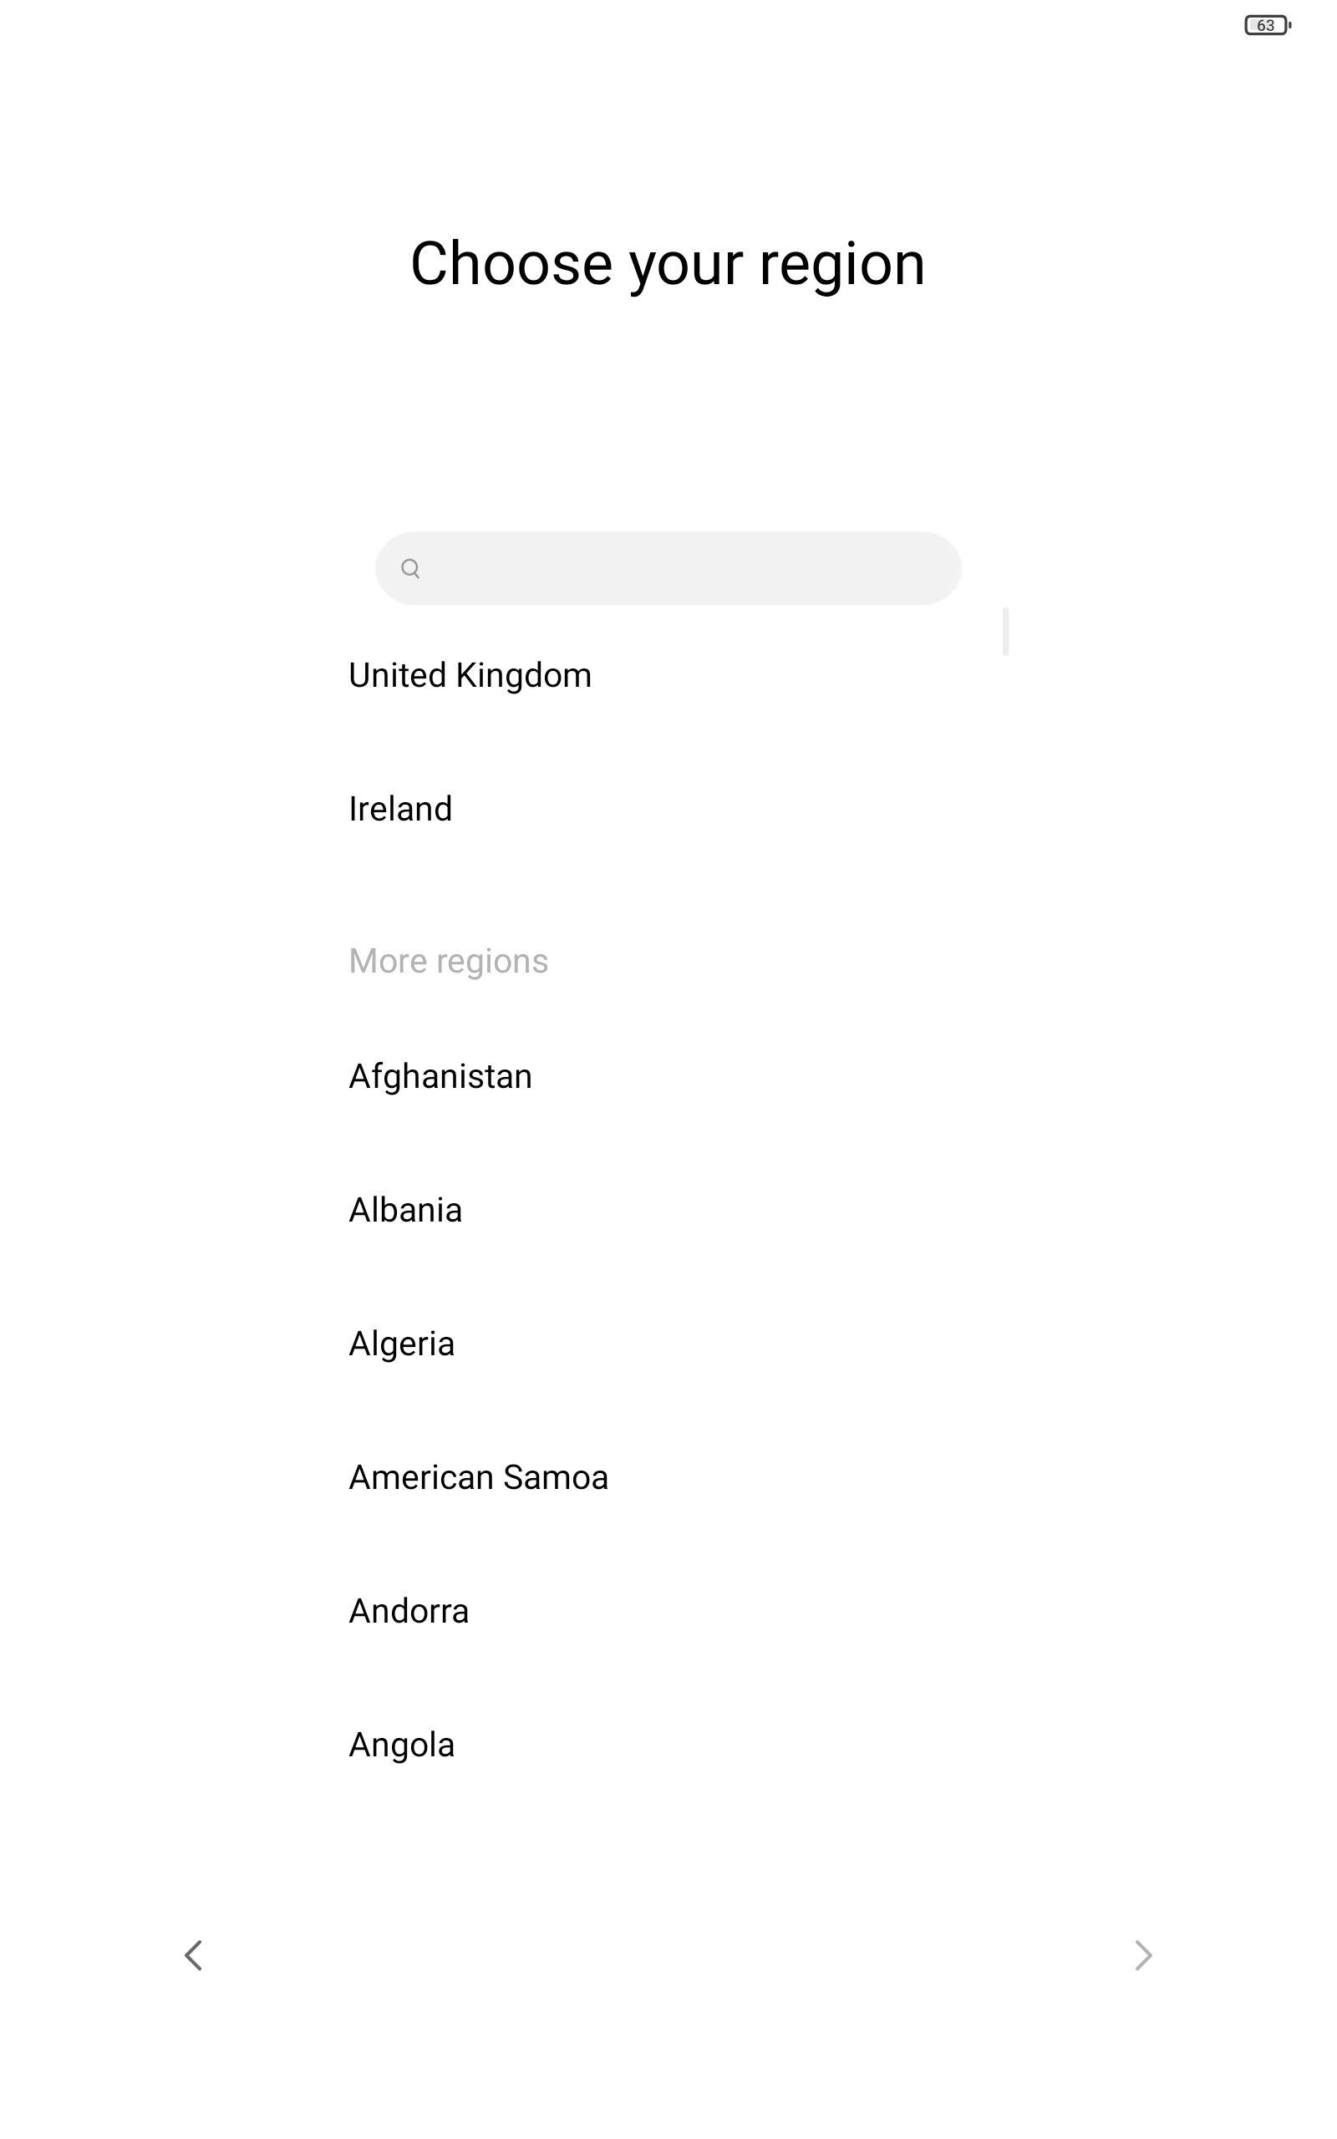Click the Choose your region heading
The height and width of the screenshot is (2139, 1337).
coord(668,263)
